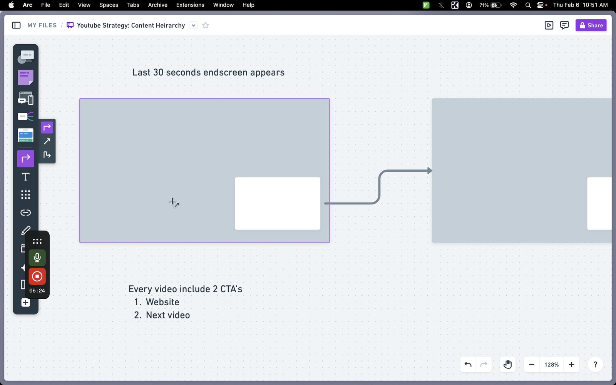The height and width of the screenshot is (385, 616).
Task: Choose the wireframe devices tool
Action: [25, 98]
